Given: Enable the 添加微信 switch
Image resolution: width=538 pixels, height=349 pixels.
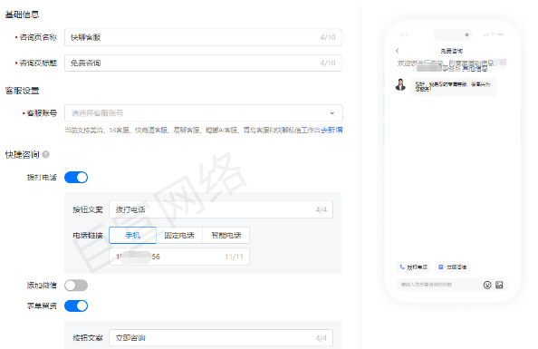Looking at the screenshot, I should click(76, 286).
